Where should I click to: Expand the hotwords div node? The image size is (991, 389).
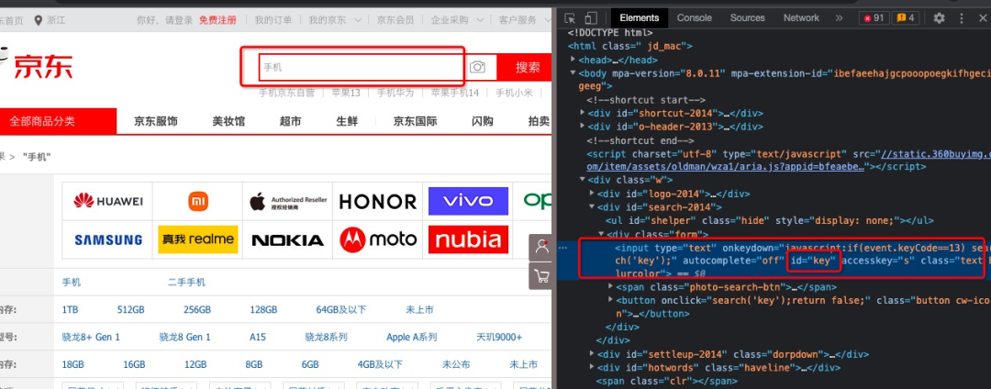click(592, 367)
